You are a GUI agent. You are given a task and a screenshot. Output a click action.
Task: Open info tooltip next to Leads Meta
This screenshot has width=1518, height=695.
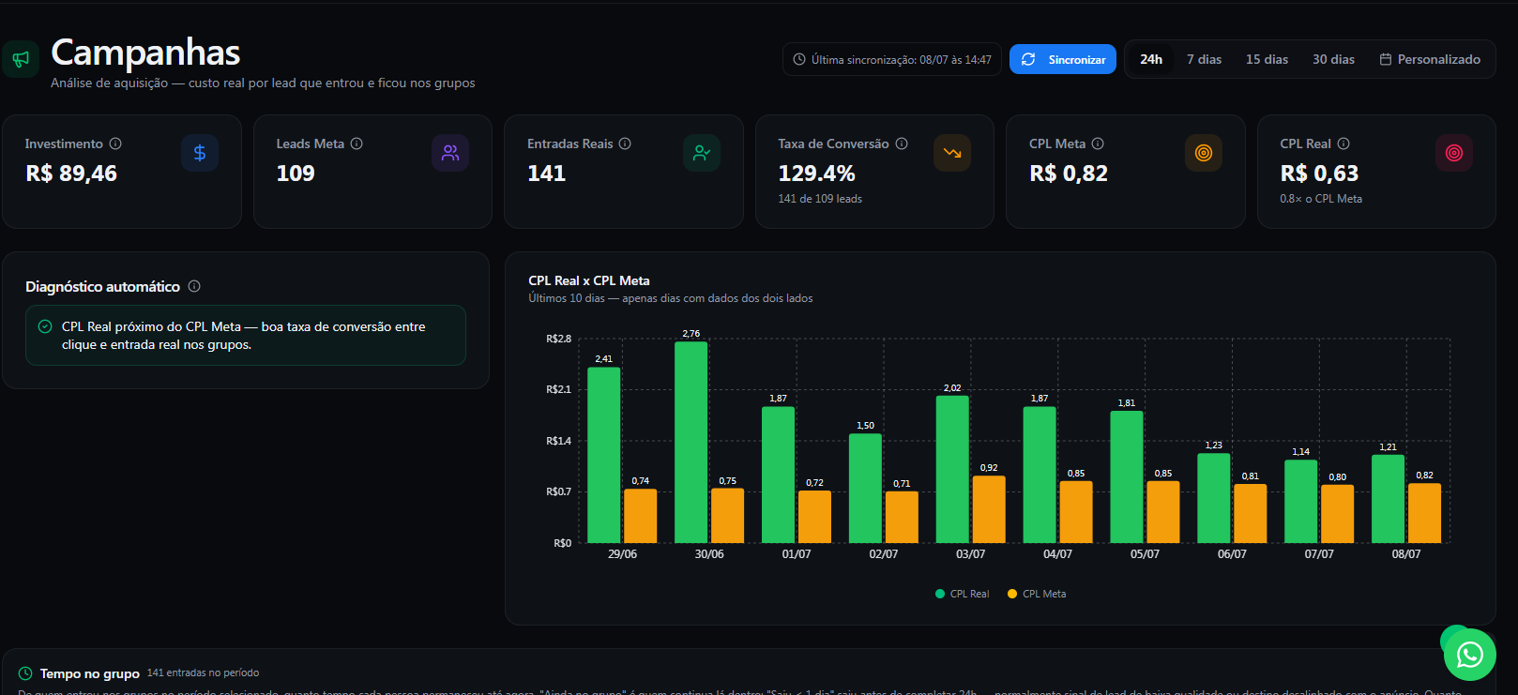pos(357,144)
